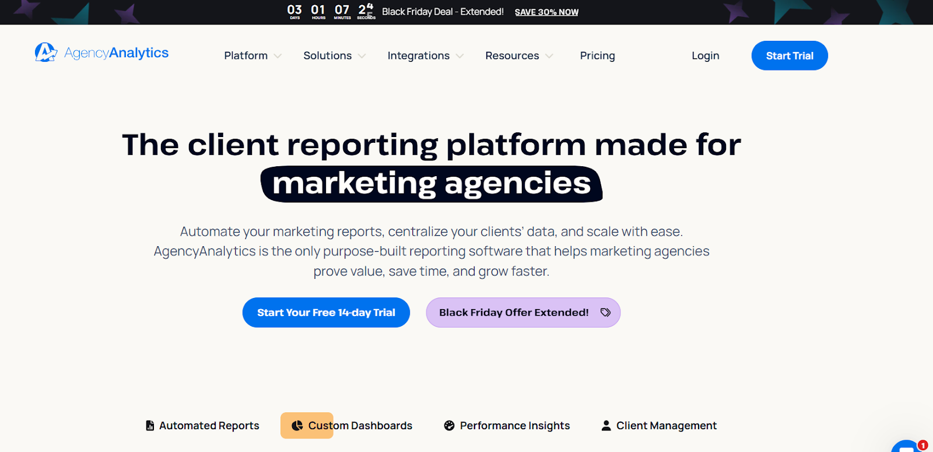Viewport: 933px width, 452px height.
Task: Expand the Integrations menu chevron
Action: [460, 56]
